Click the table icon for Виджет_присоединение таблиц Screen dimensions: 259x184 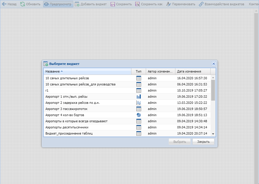tap(138, 133)
